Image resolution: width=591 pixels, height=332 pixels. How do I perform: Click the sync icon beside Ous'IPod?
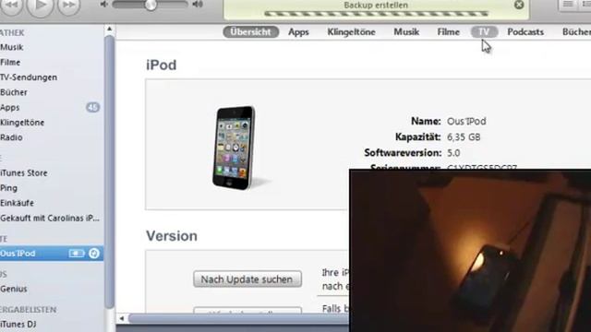click(x=94, y=254)
